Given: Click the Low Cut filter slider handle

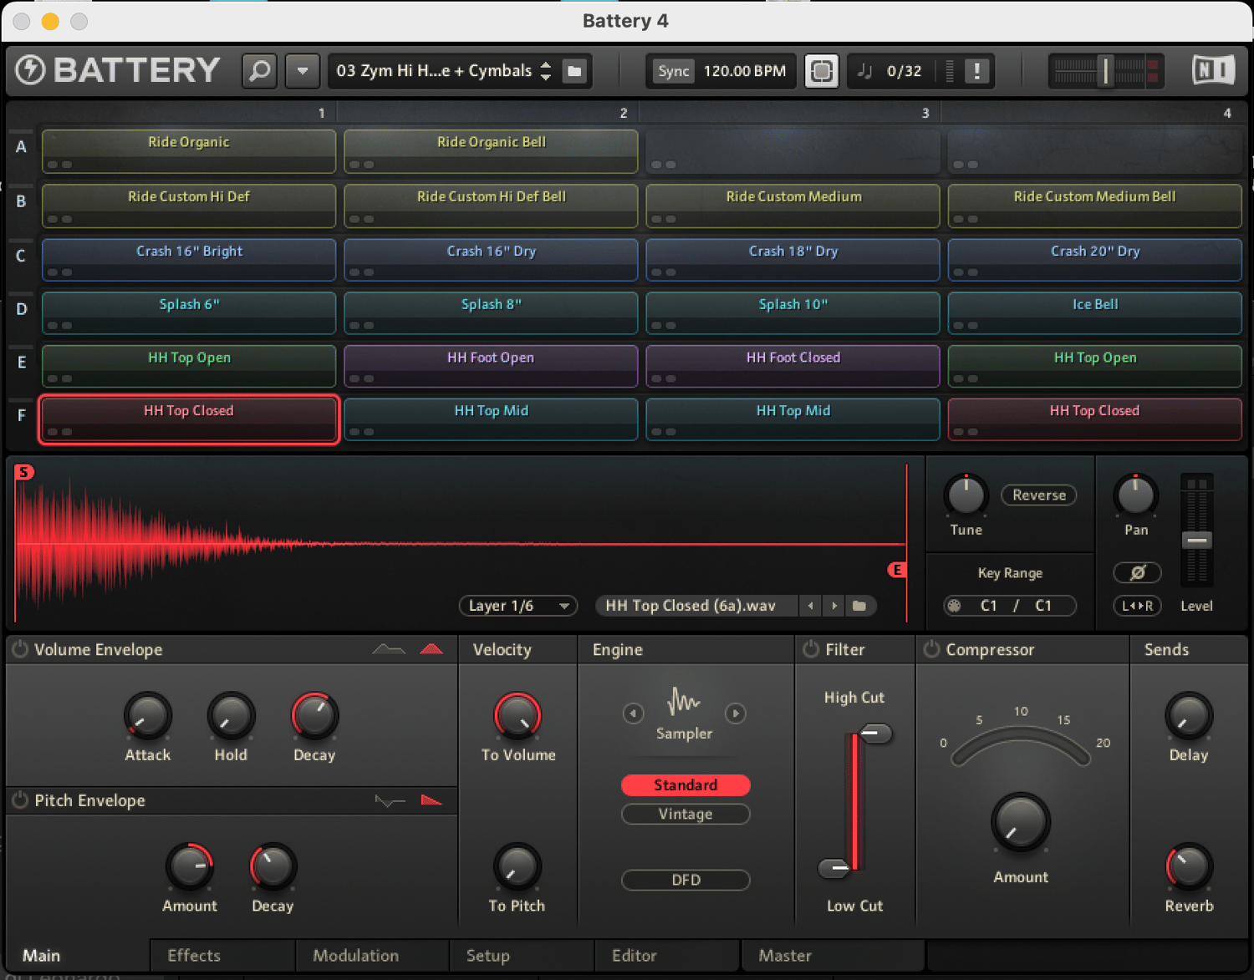Looking at the screenshot, I should 834,869.
